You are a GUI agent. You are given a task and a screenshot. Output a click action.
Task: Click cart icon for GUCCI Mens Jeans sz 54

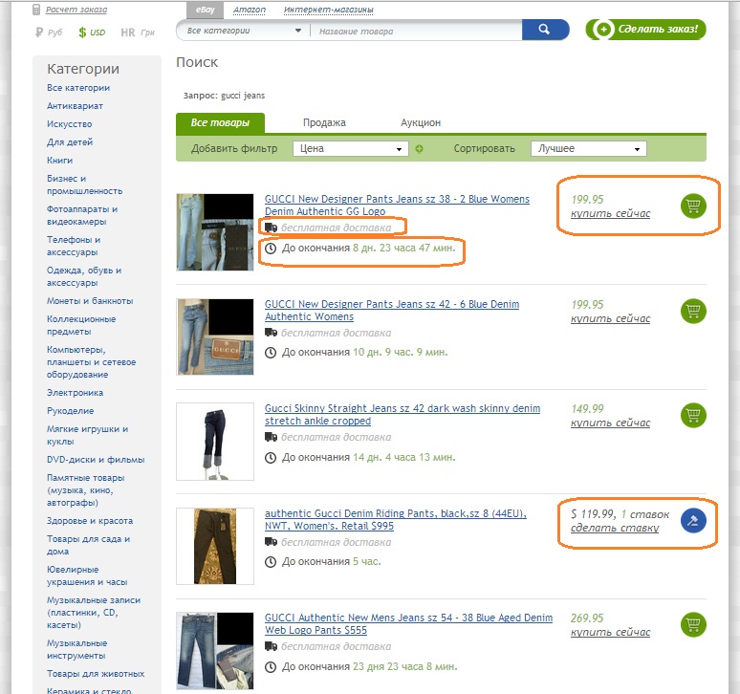(x=692, y=624)
